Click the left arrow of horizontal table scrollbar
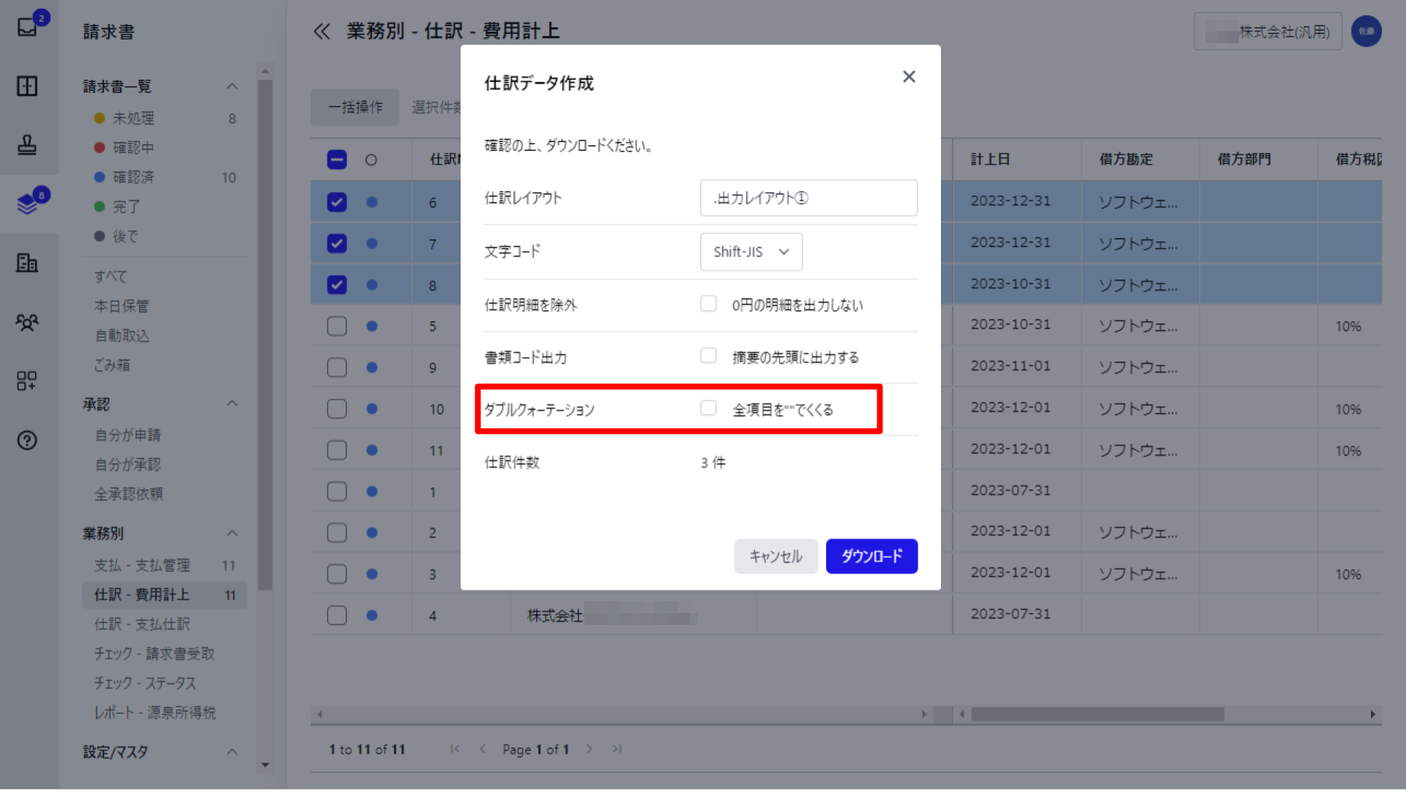The image size is (1406, 790). pos(319,714)
